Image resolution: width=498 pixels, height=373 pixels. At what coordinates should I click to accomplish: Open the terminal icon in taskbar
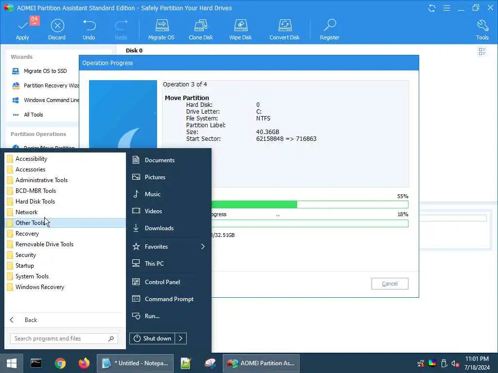point(36,363)
